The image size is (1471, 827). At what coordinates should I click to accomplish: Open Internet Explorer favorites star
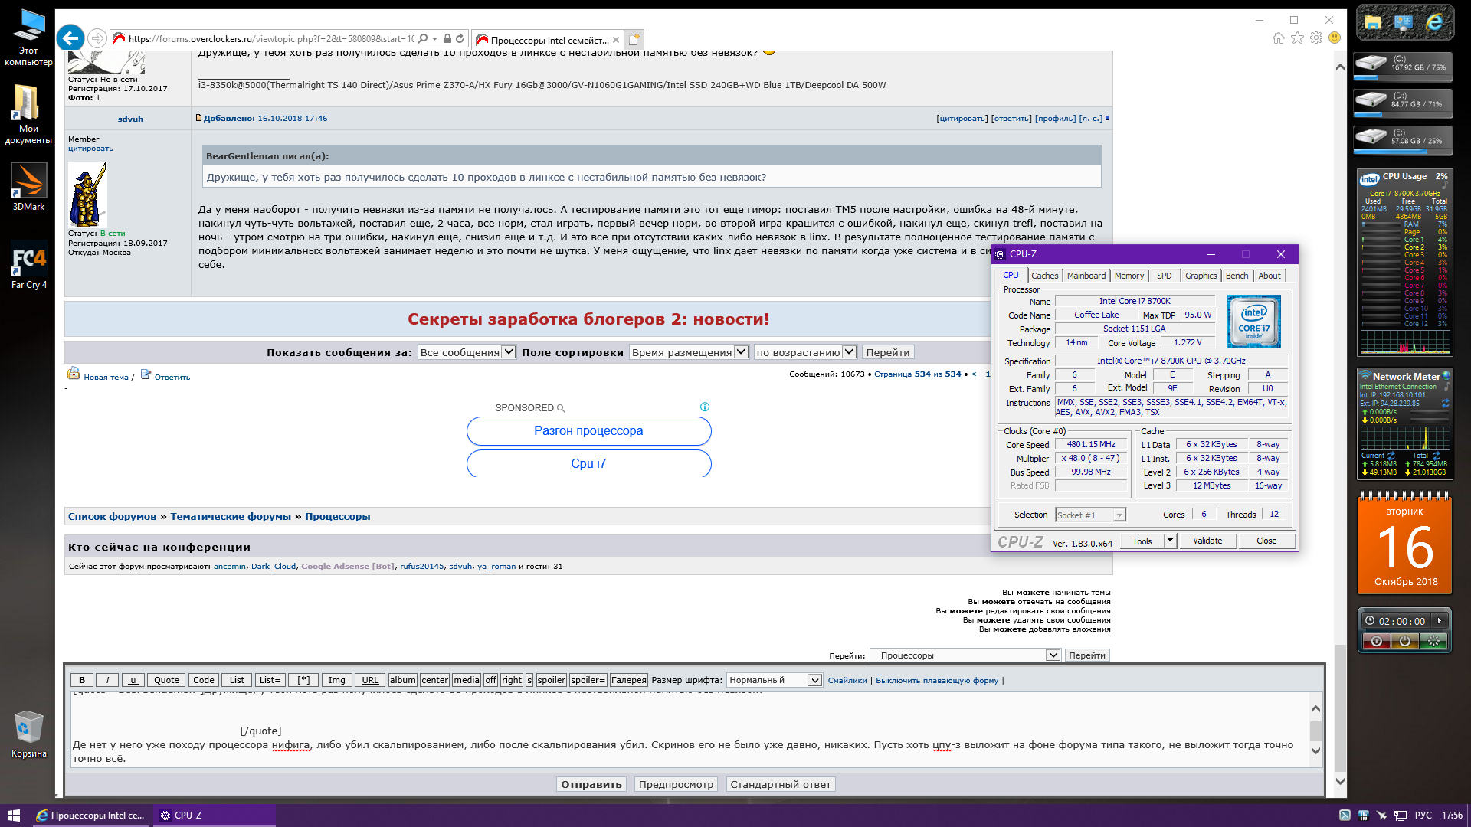coord(1297,38)
